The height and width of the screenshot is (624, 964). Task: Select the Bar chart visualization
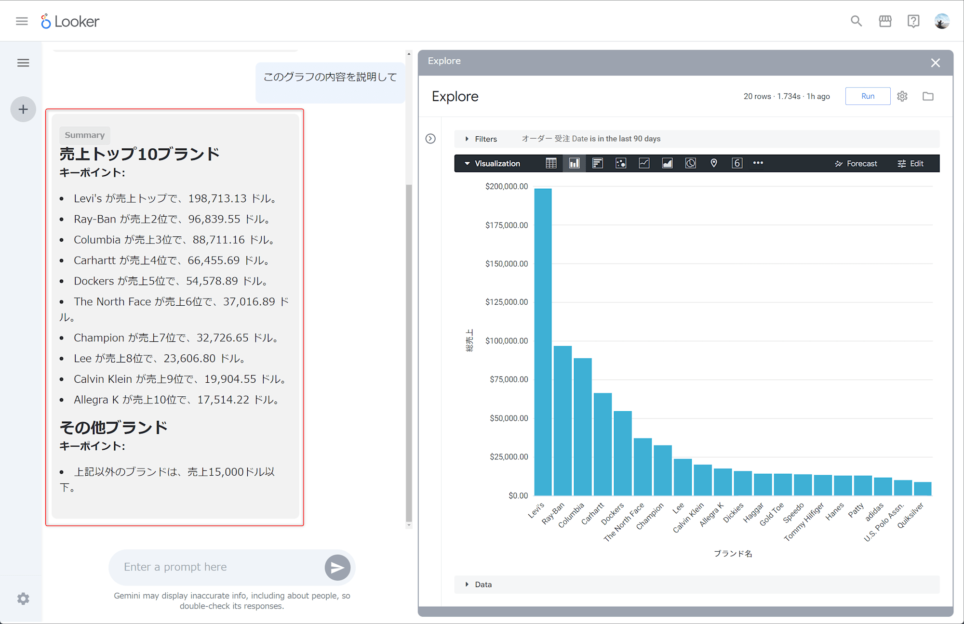point(598,163)
